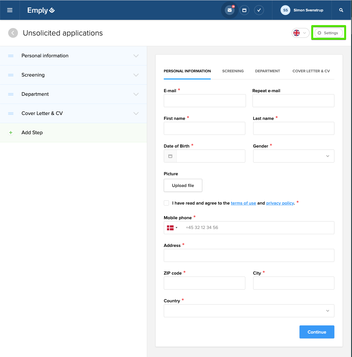Tick the terms of use agreement checkbox
Viewport: 352px width, 357px height.
click(x=166, y=203)
